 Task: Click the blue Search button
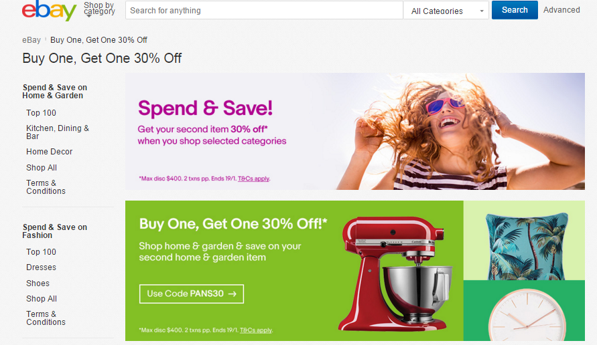point(515,10)
